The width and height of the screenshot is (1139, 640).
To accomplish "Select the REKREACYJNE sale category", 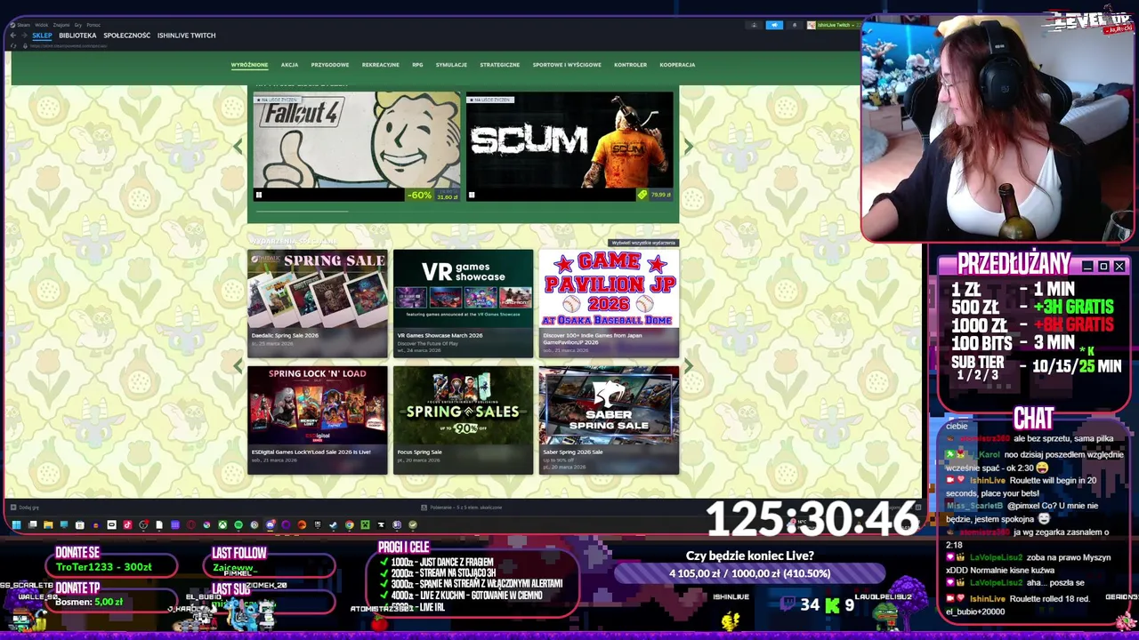I will 380,65.
